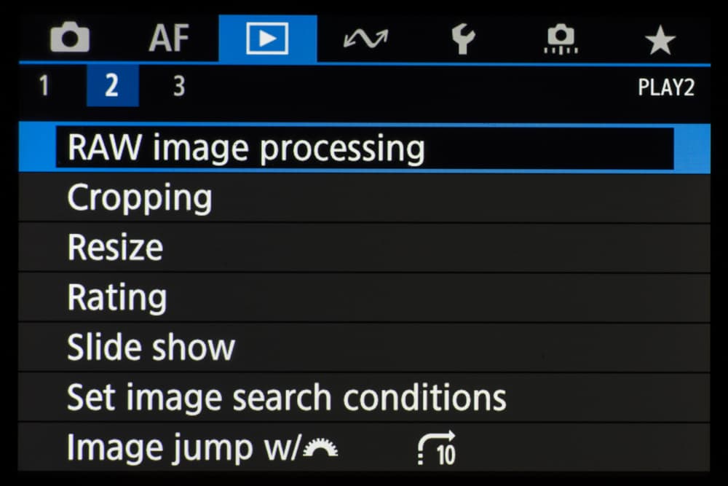The height and width of the screenshot is (486, 728).
Task: Open the Shooting camera icon tab
Action: (x=69, y=39)
